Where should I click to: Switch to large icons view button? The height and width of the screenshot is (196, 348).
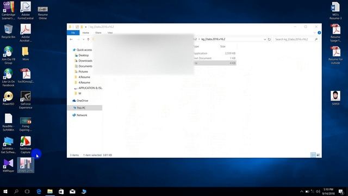(318, 155)
